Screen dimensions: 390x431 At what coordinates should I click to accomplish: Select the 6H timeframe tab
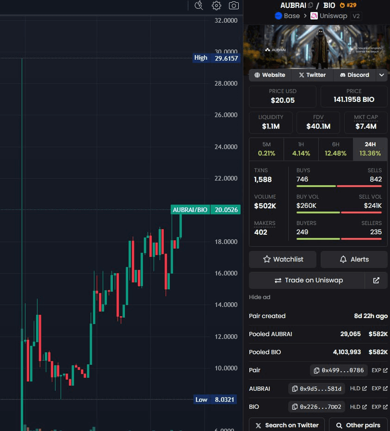tap(335, 149)
